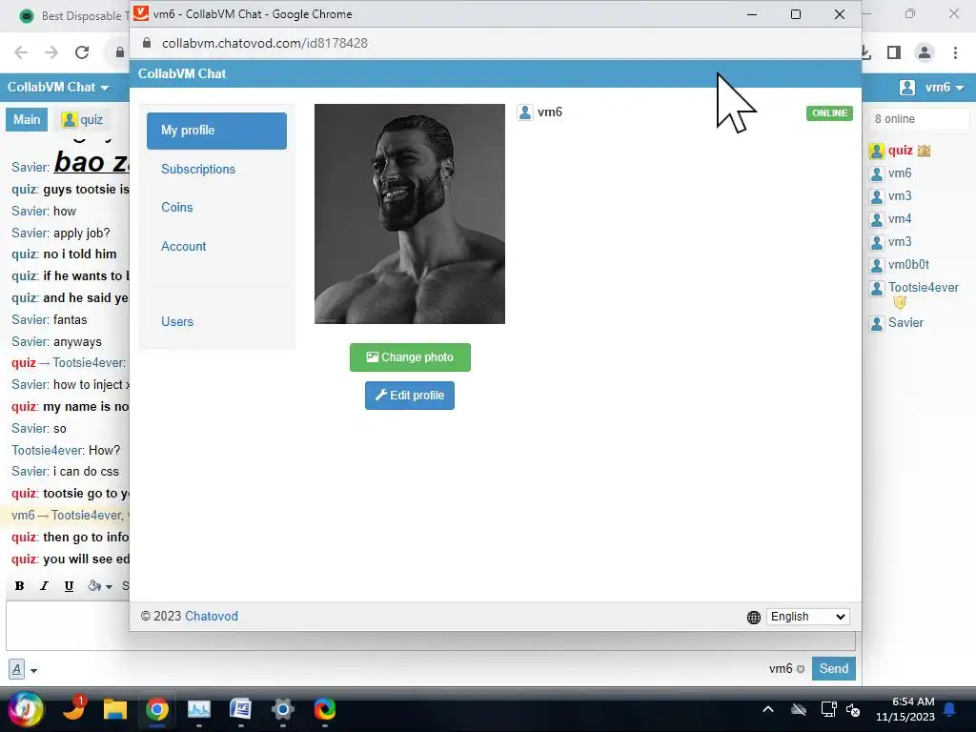Click the Send button
The image size is (976, 732).
pos(833,668)
